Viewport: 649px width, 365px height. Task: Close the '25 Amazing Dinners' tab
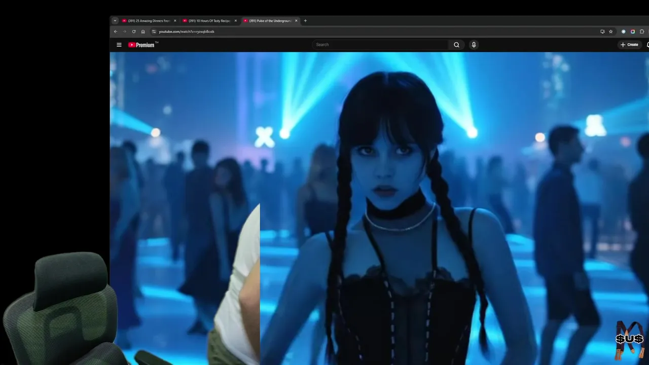(175, 21)
